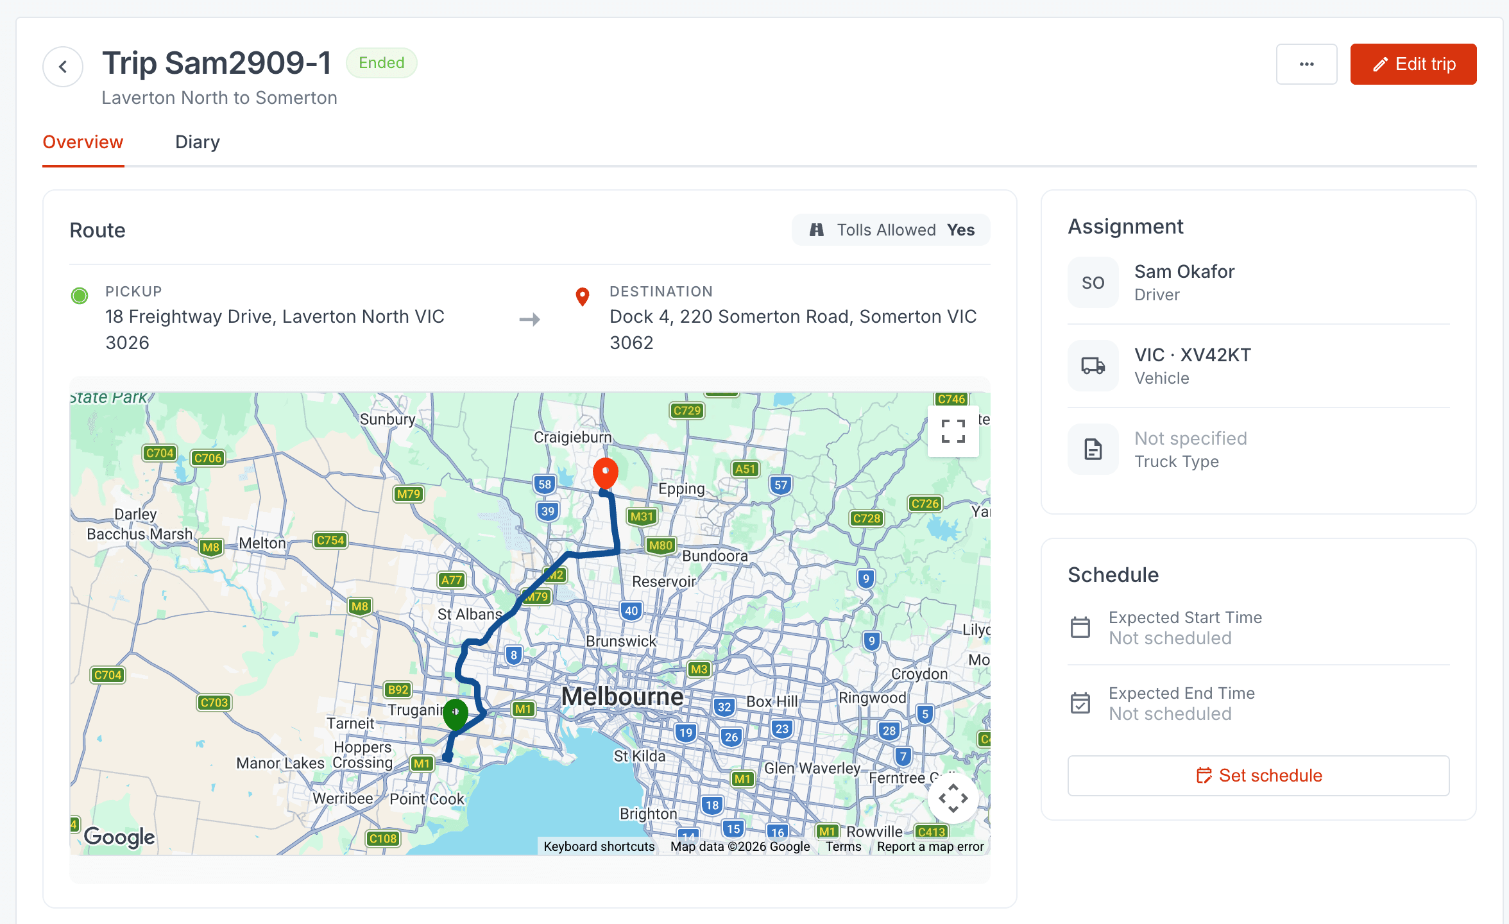This screenshot has width=1509, height=924.
Task: Switch to the Diary tab
Action: click(198, 142)
